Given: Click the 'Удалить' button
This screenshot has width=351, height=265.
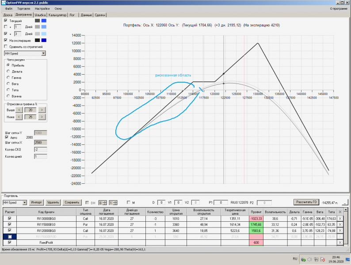Looking at the screenshot, I should click(53, 202).
